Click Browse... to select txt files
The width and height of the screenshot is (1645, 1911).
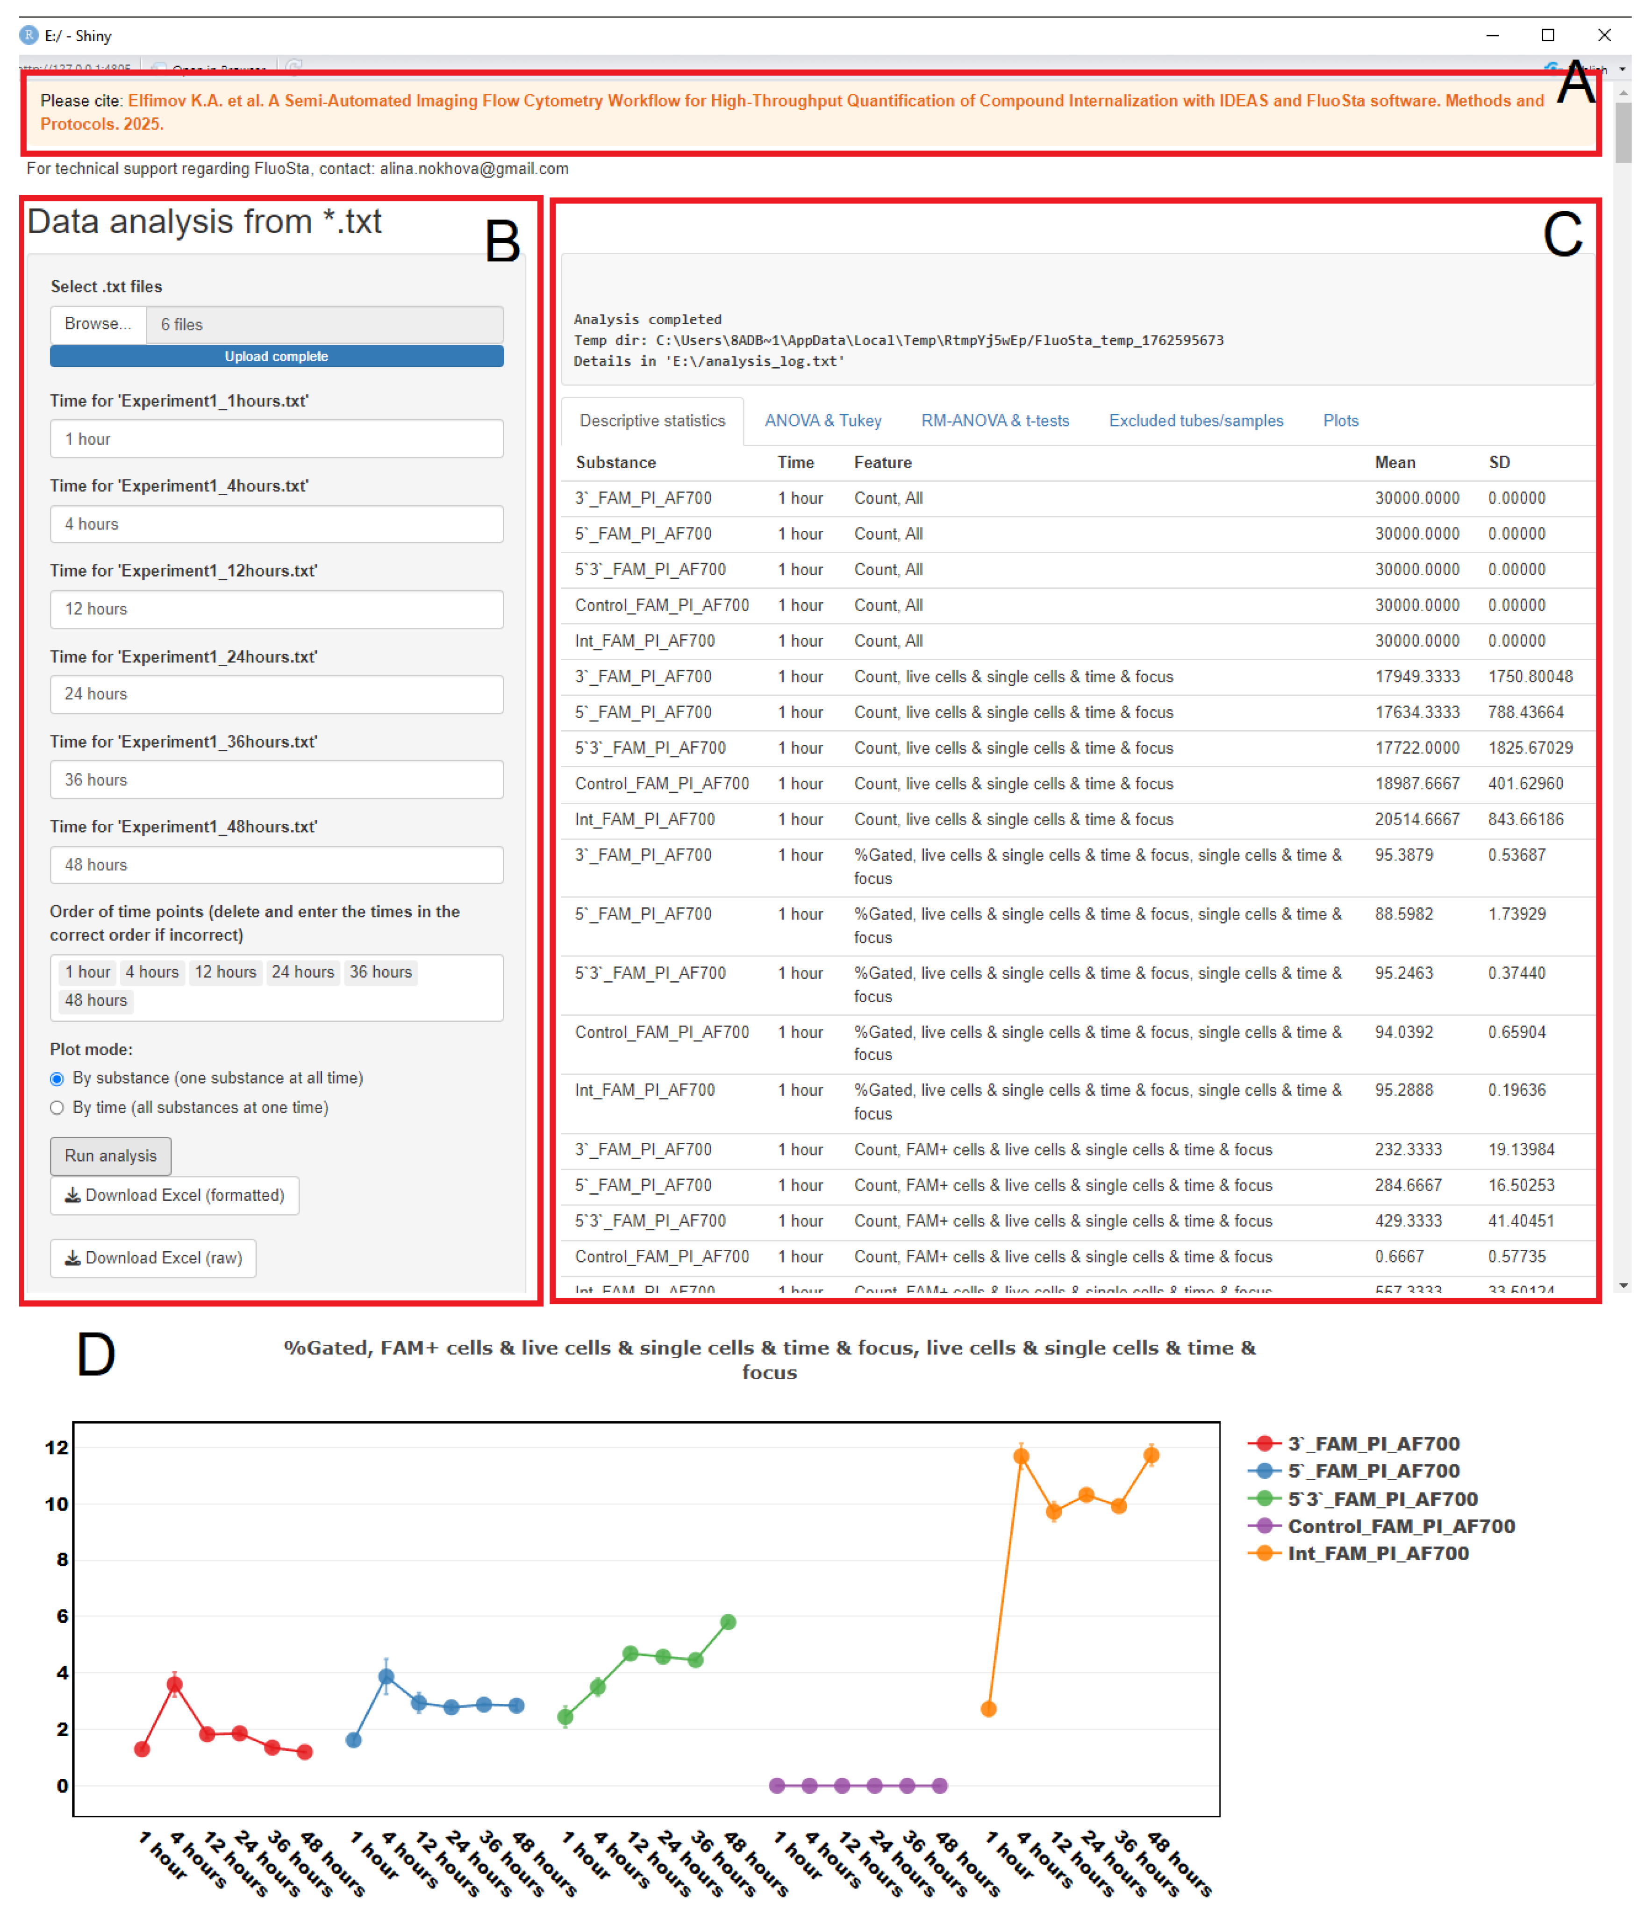98,324
